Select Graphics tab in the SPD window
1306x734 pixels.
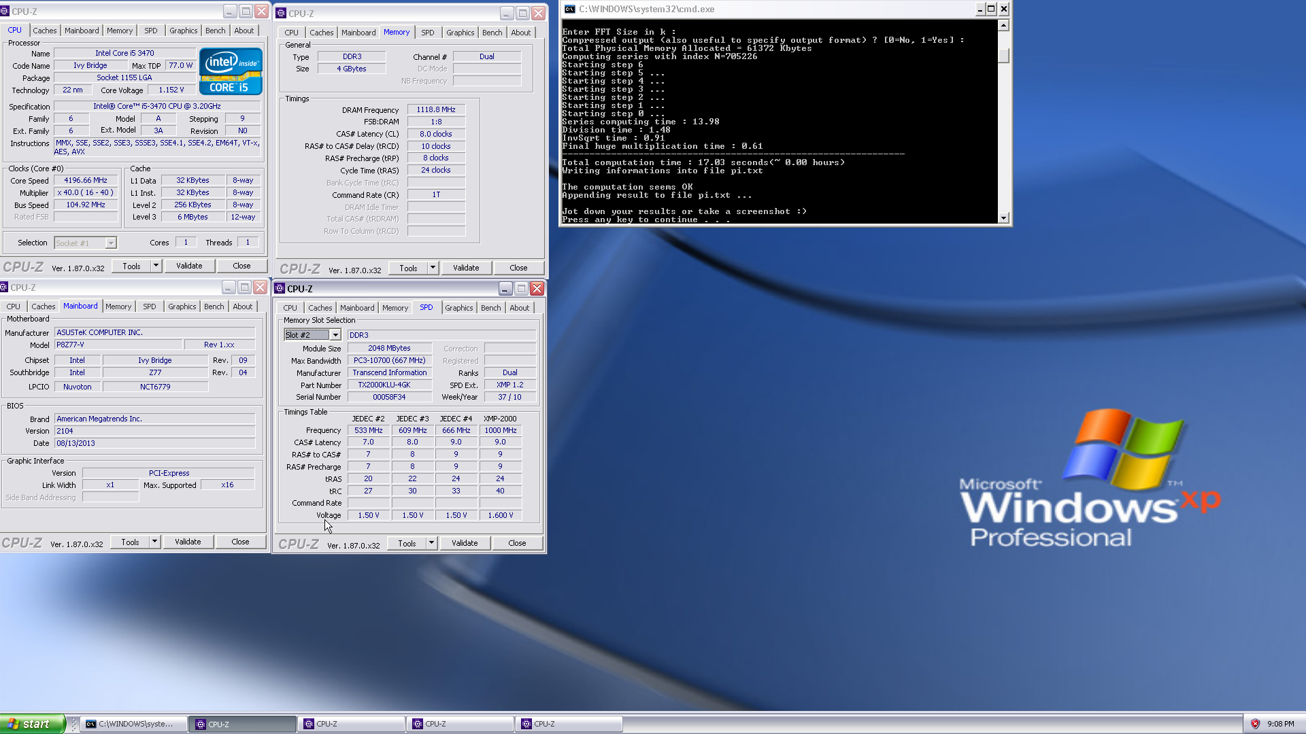coord(459,308)
